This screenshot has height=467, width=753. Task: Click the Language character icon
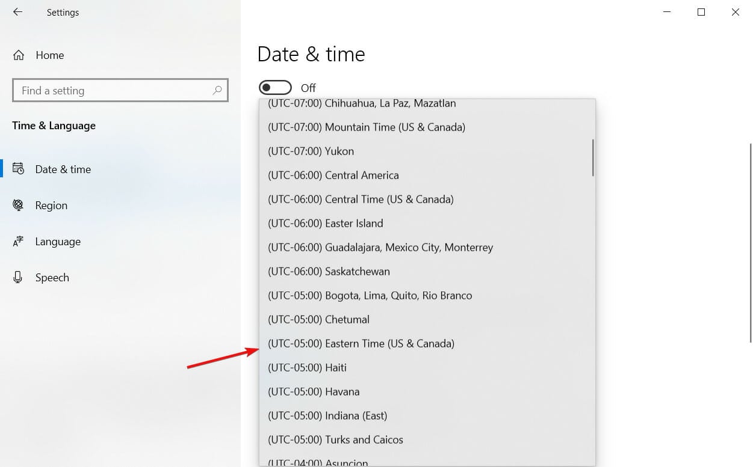(x=18, y=242)
